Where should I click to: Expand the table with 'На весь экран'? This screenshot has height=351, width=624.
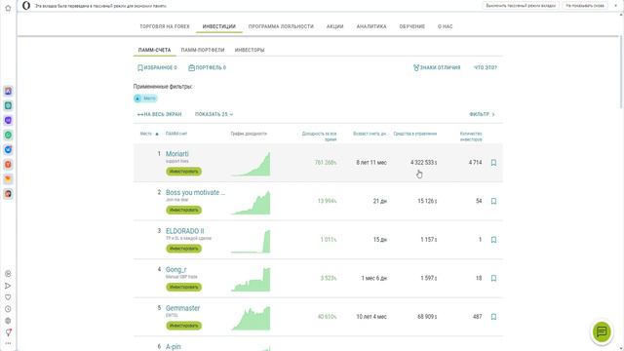tap(159, 114)
